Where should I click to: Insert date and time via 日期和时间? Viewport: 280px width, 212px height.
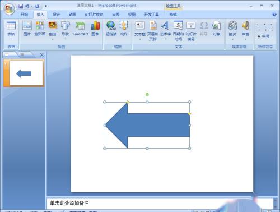point(178,31)
